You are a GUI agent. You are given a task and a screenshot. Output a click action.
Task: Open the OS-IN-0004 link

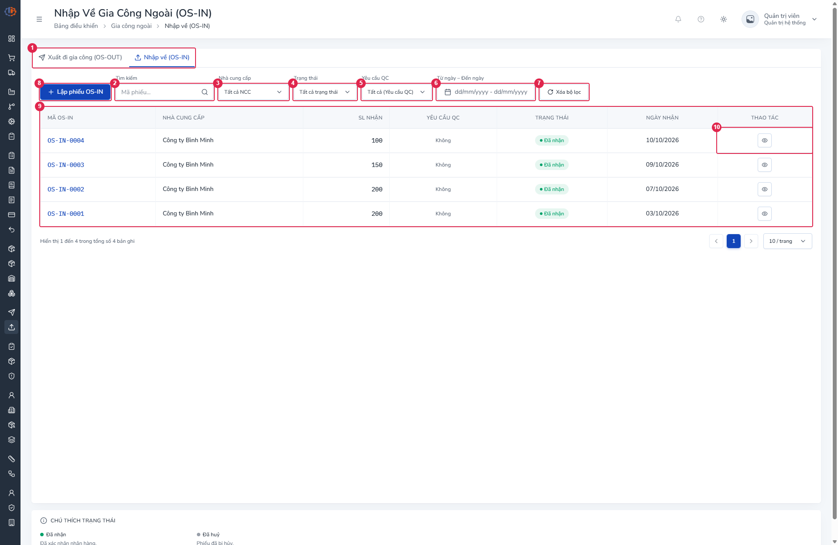[x=66, y=140]
